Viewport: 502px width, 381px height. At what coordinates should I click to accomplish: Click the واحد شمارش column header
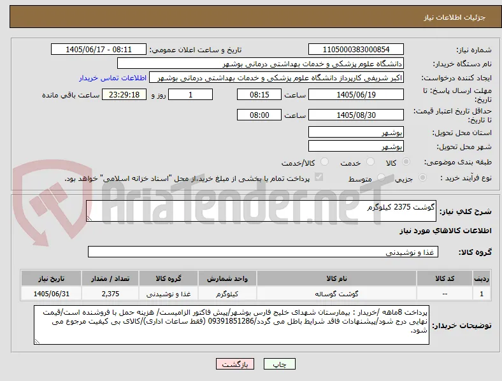(227, 278)
